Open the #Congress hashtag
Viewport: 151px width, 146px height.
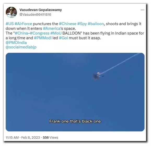tap(40, 33)
